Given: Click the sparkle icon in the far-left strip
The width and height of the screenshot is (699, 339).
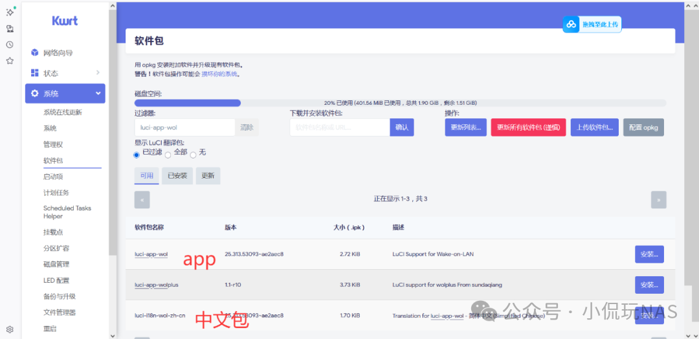Looking at the screenshot, I should (10, 12).
